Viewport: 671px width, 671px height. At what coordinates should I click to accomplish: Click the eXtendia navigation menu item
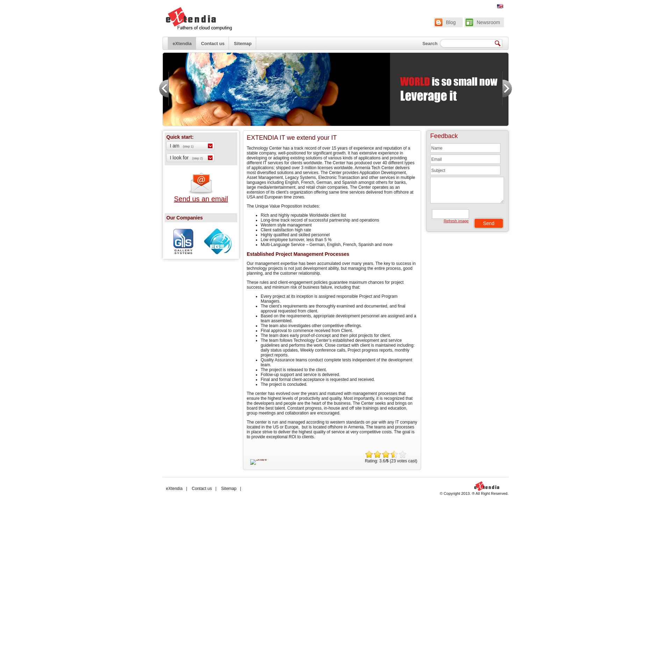tap(182, 43)
